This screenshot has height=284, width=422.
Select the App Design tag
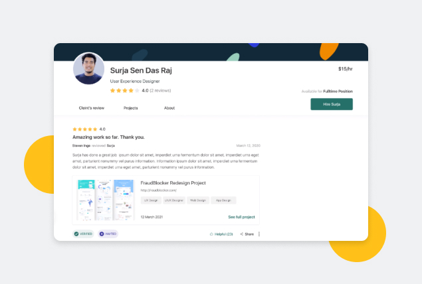click(223, 200)
